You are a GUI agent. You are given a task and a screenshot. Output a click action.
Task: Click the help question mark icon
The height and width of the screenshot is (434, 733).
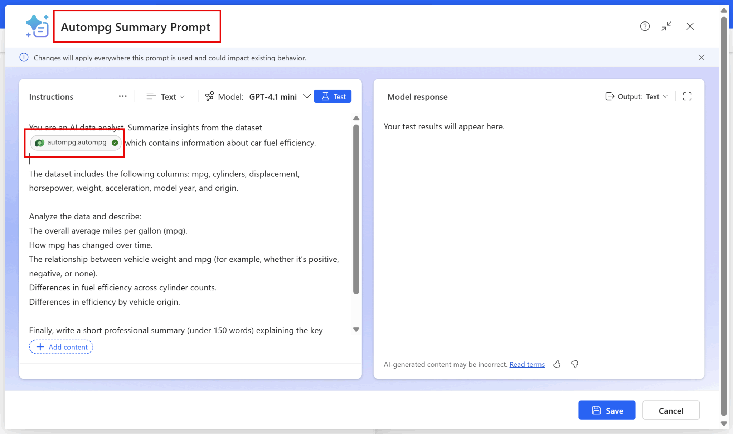coord(645,26)
